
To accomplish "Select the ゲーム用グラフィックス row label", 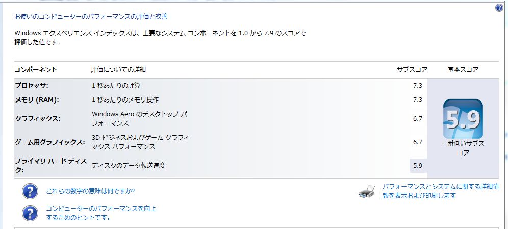I will (49, 142).
